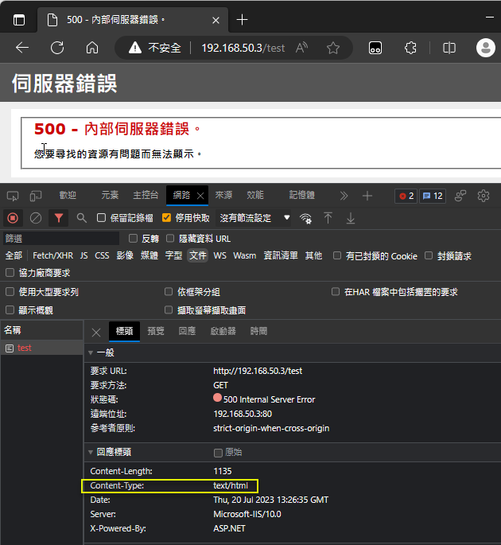The image size is (501, 545).
Task: Collapse the 回應標頭 section
Action: [91, 452]
